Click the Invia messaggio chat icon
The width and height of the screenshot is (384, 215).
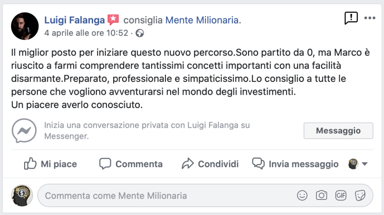(259, 164)
